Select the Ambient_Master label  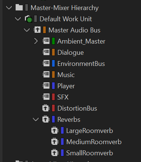tap(81, 41)
